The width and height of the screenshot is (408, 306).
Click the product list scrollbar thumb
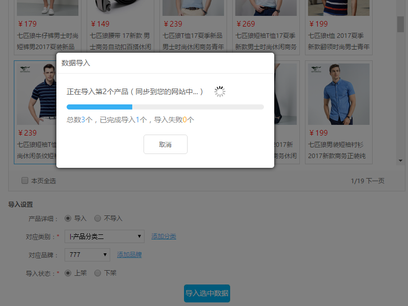coord(400,23)
